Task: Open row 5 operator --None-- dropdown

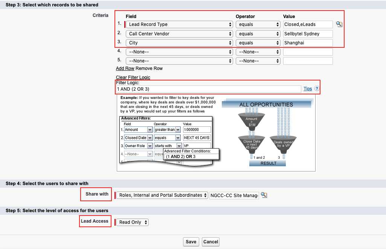Action: click(x=258, y=61)
